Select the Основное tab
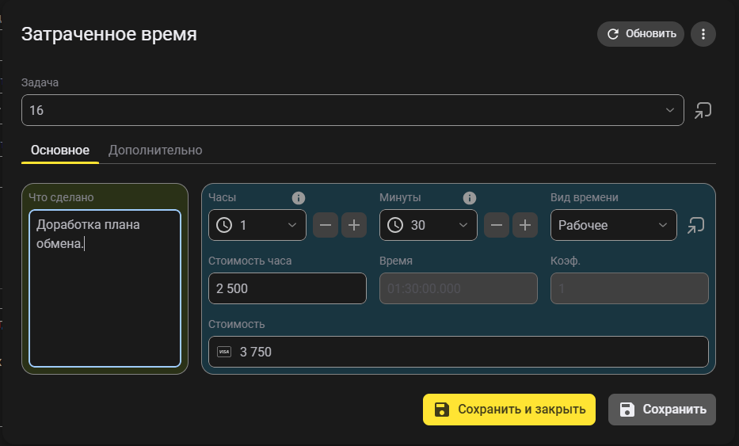The image size is (739, 446). pyautogui.click(x=60, y=151)
